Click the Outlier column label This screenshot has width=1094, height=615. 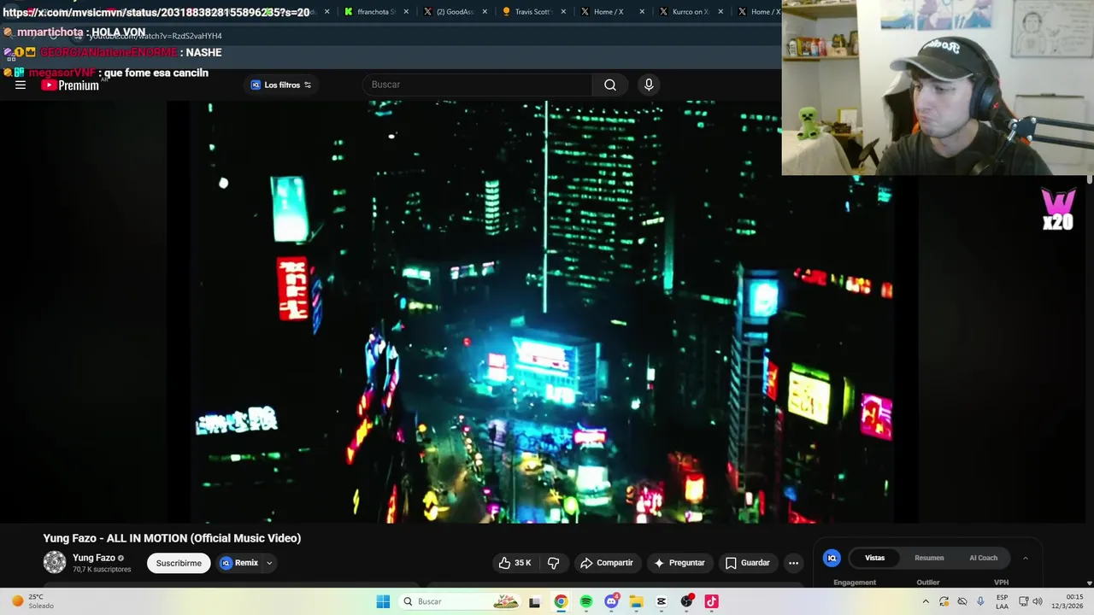(928, 583)
